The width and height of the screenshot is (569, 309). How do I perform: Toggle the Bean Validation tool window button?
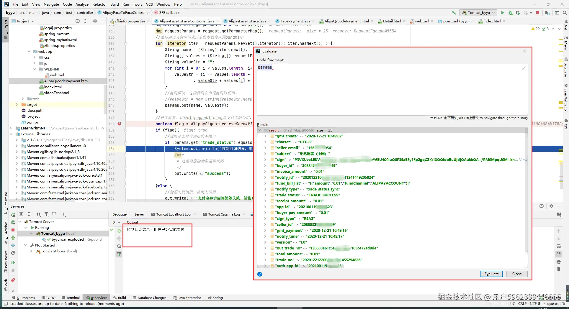click(x=566, y=98)
